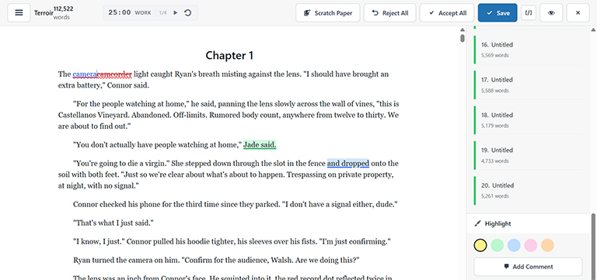Click the line "That's what I just said."
The height and width of the screenshot is (280, 597).
tap(113, 223)
